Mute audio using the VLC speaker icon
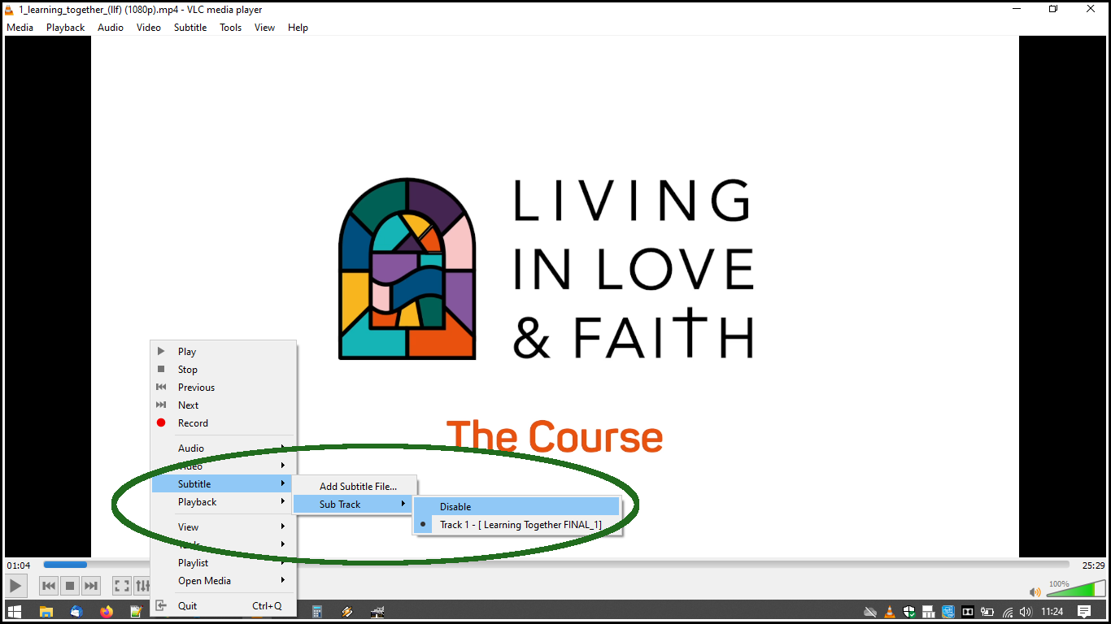 (1035, 592)
